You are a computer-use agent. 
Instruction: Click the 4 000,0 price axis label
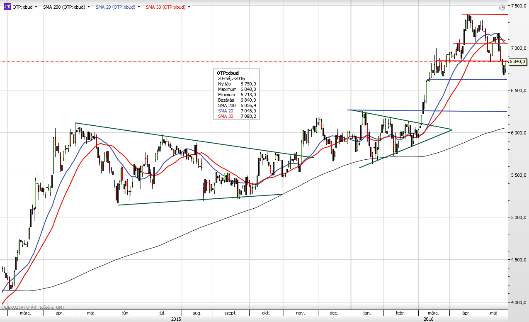click(519, 302)
